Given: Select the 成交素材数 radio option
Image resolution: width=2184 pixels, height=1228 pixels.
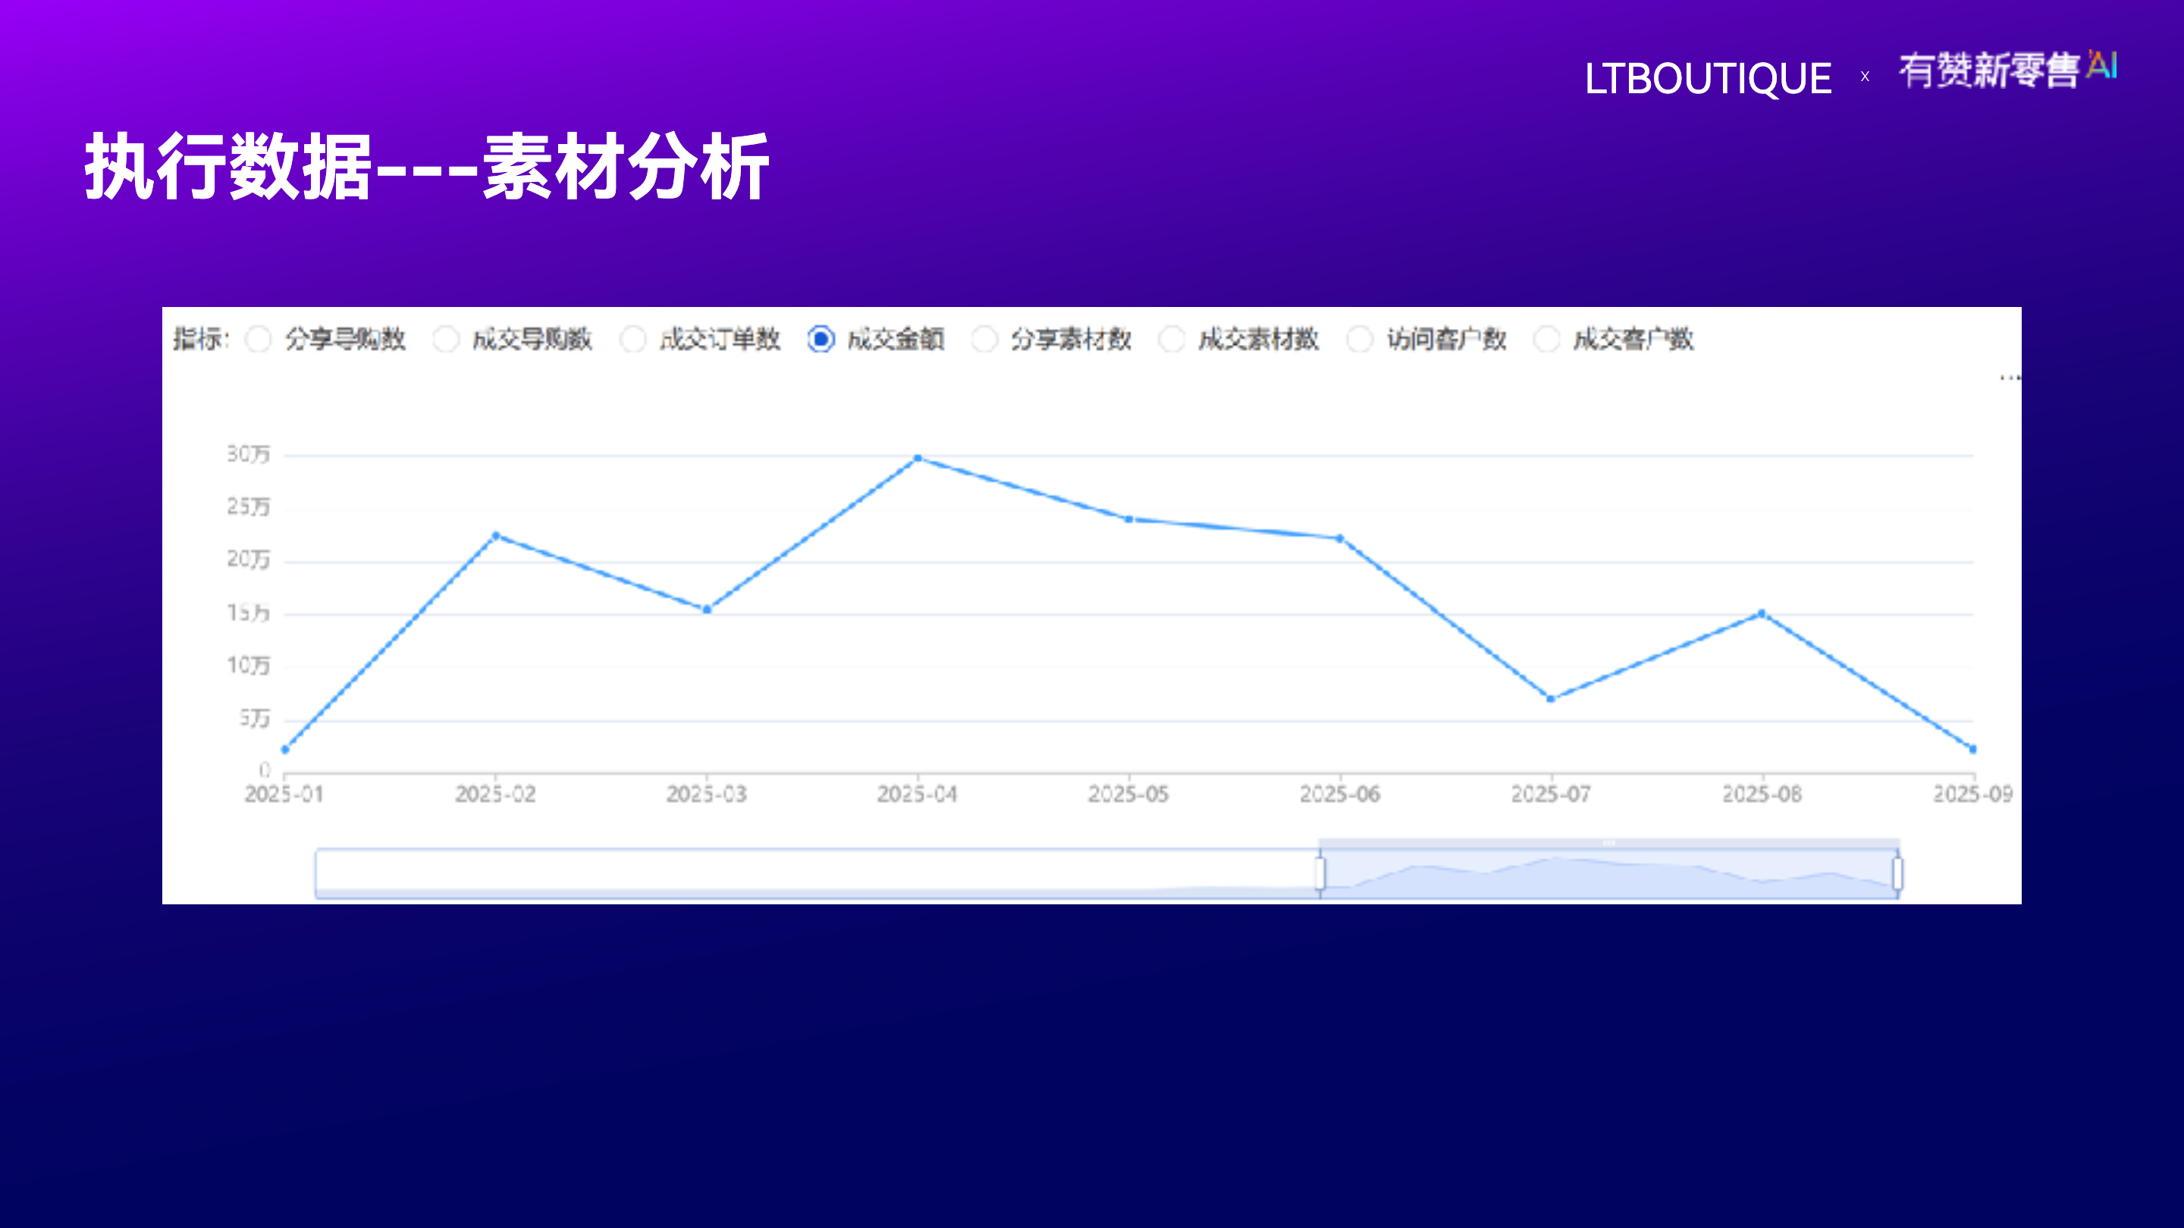Looking at the screenshot, I should 1172,339.
